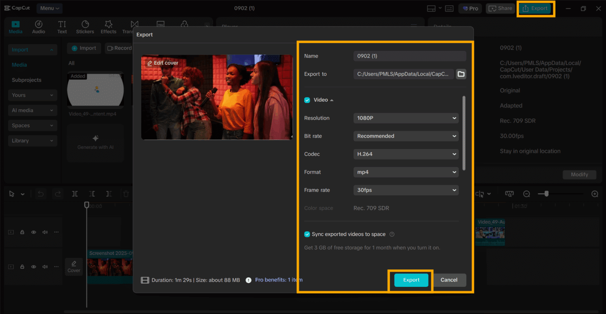Disable Sync exported videos to space

pos(307,234)
